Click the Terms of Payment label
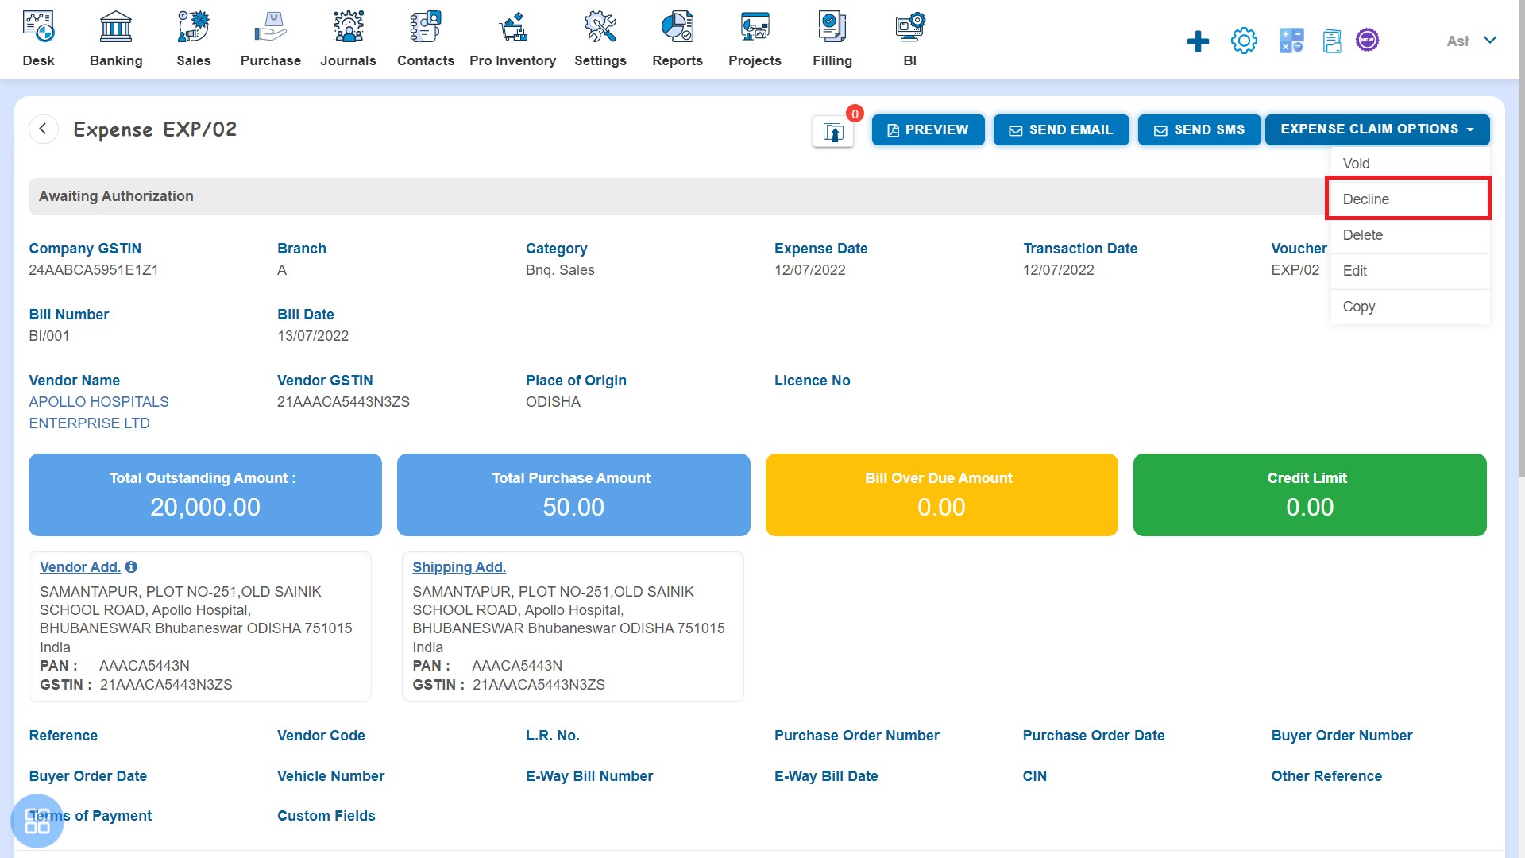 pyautogui.click(x=91, y=816)
